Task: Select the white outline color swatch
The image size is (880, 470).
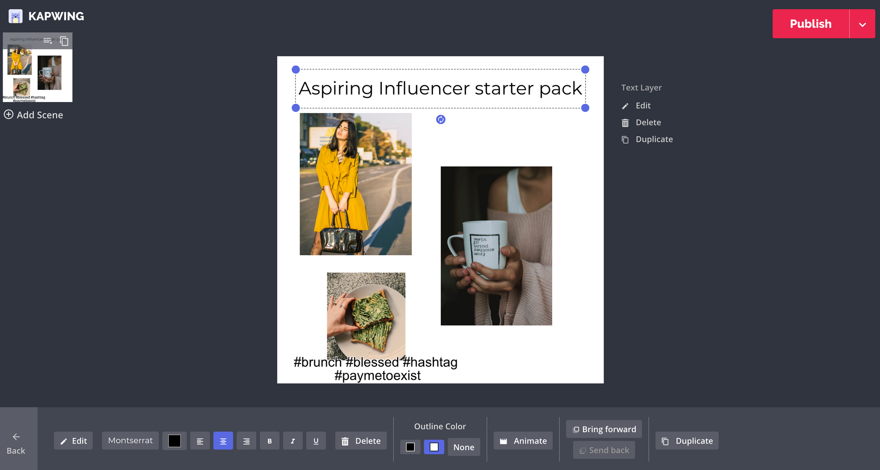Action: (434, 447)
